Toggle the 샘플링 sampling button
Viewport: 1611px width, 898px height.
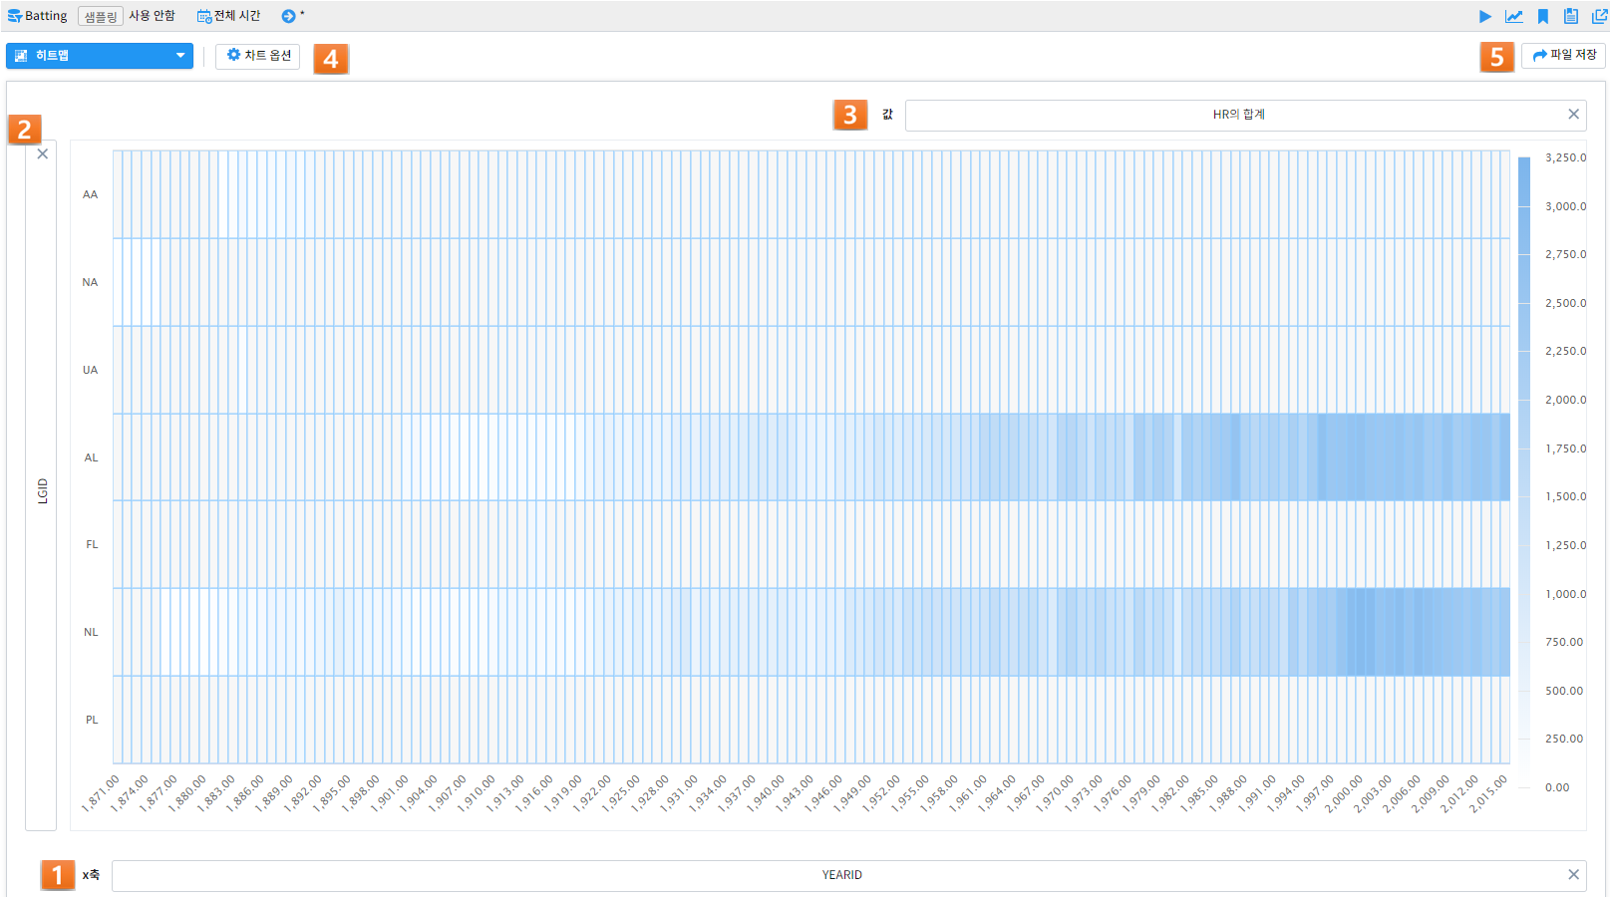(x=101, y=16)
